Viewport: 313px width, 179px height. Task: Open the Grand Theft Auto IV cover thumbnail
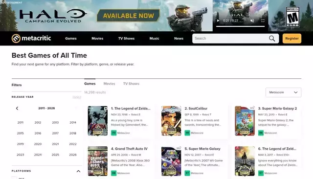click(x=98, y=161)
